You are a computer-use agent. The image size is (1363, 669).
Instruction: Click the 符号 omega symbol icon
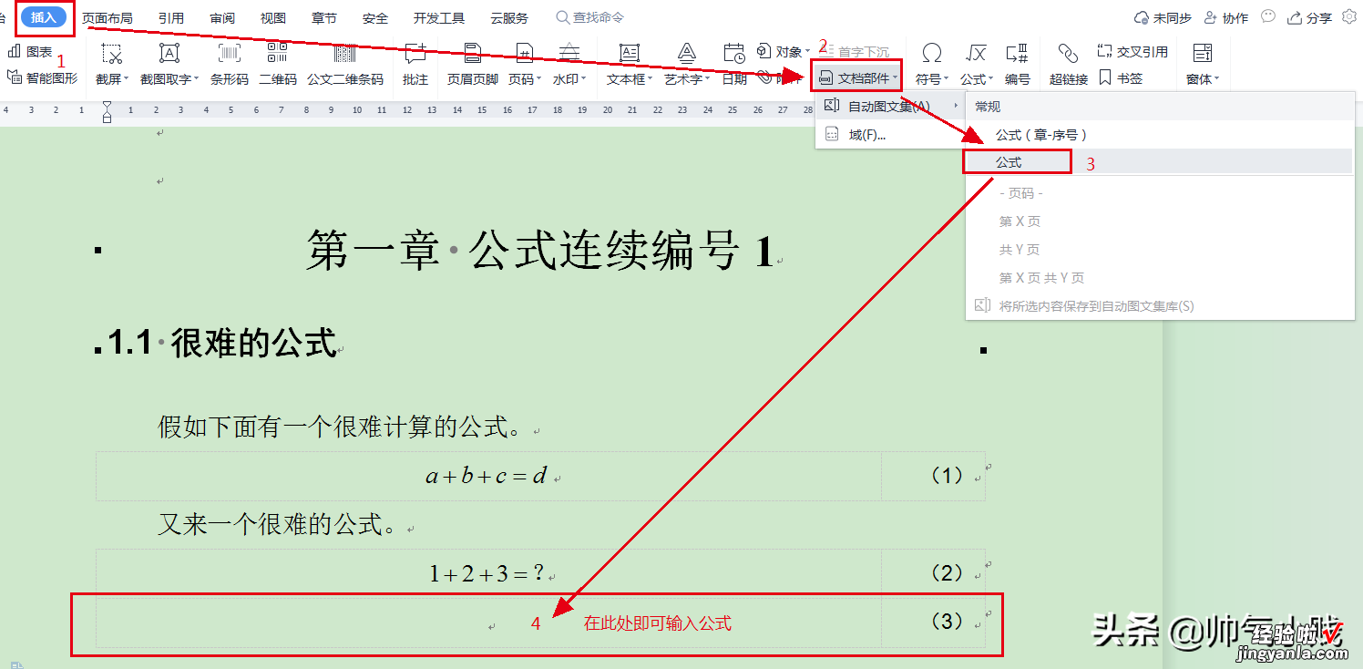click(x=931, y=54)
